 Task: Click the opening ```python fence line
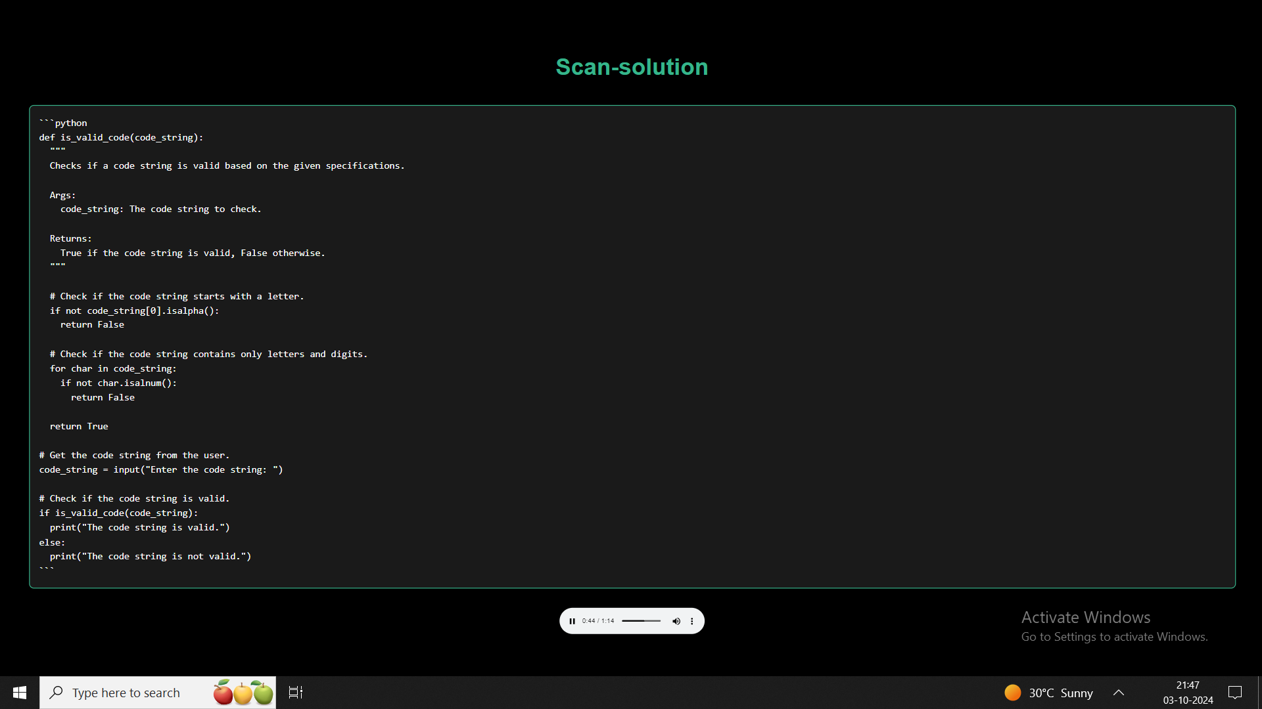tap(63, 123)
